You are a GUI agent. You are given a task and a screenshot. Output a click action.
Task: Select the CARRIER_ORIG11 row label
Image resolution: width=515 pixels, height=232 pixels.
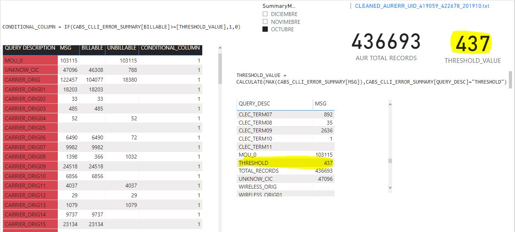click(25, 185)
